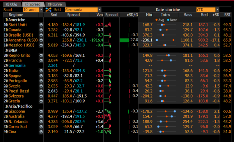This screenshot has height=142, width=234.
Task: Click the chart icon for Brasile (USD)
Action: (x=41, y=35)
